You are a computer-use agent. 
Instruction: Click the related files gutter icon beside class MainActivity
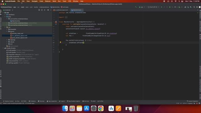click(56, 22)
